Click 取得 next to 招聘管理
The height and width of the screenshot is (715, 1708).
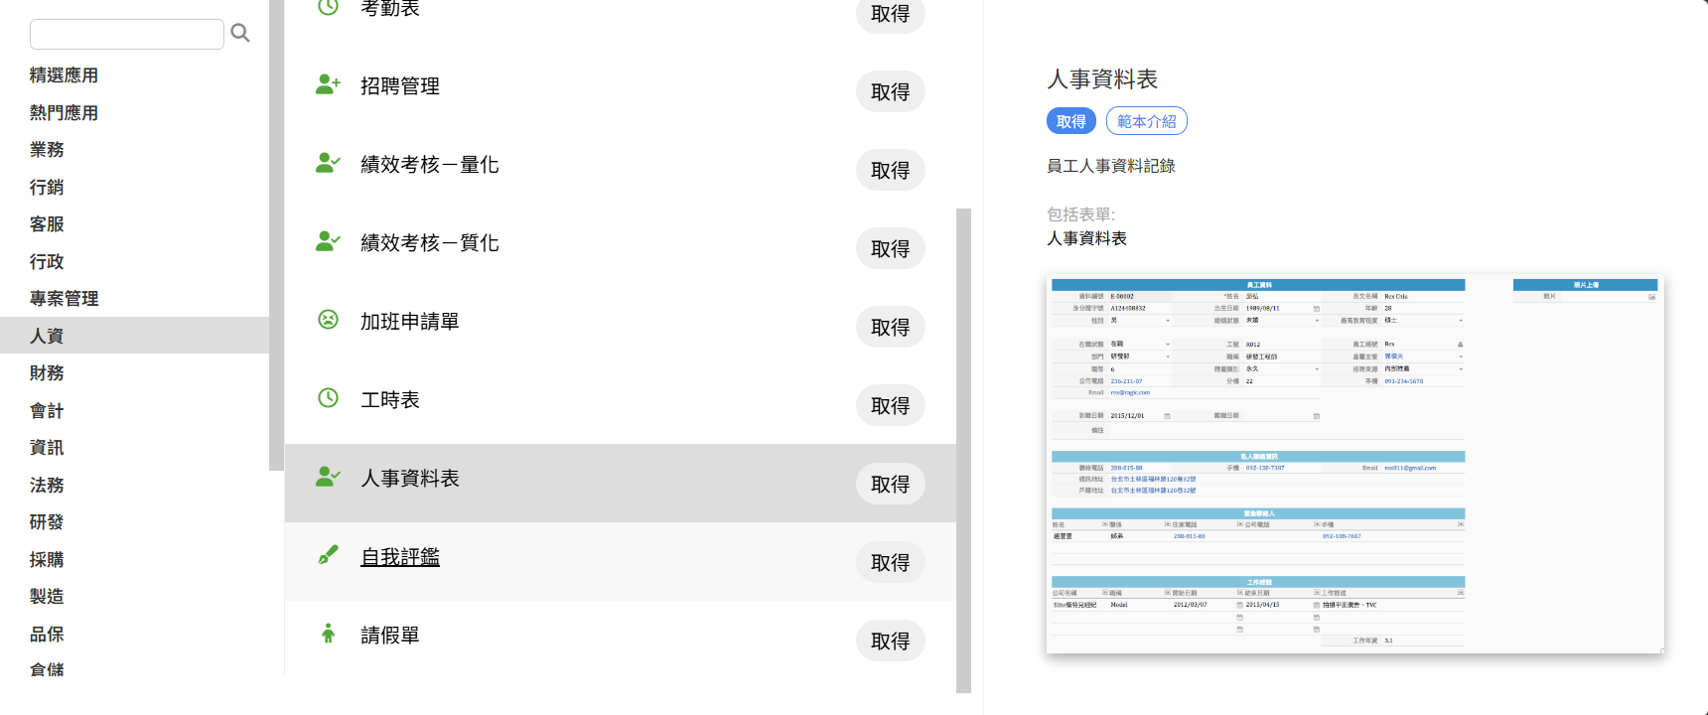pyautogui.click(x=890, y=92)
